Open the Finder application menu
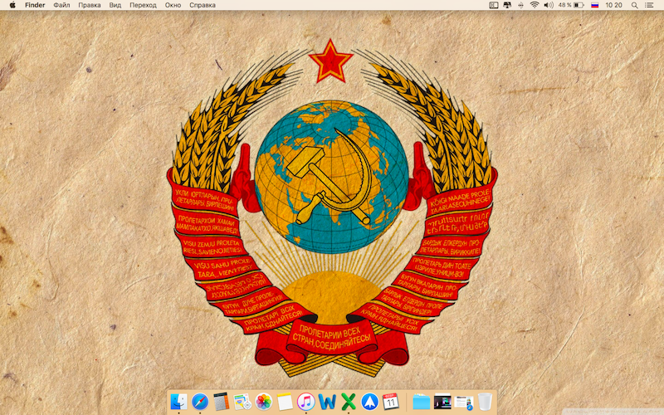This screenshot has width=664, height=415. click(35, 5)
